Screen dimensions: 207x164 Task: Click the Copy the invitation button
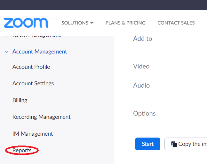[186, 144]
